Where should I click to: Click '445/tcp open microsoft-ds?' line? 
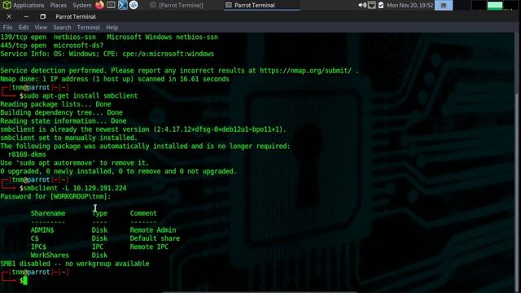[52, 46]
